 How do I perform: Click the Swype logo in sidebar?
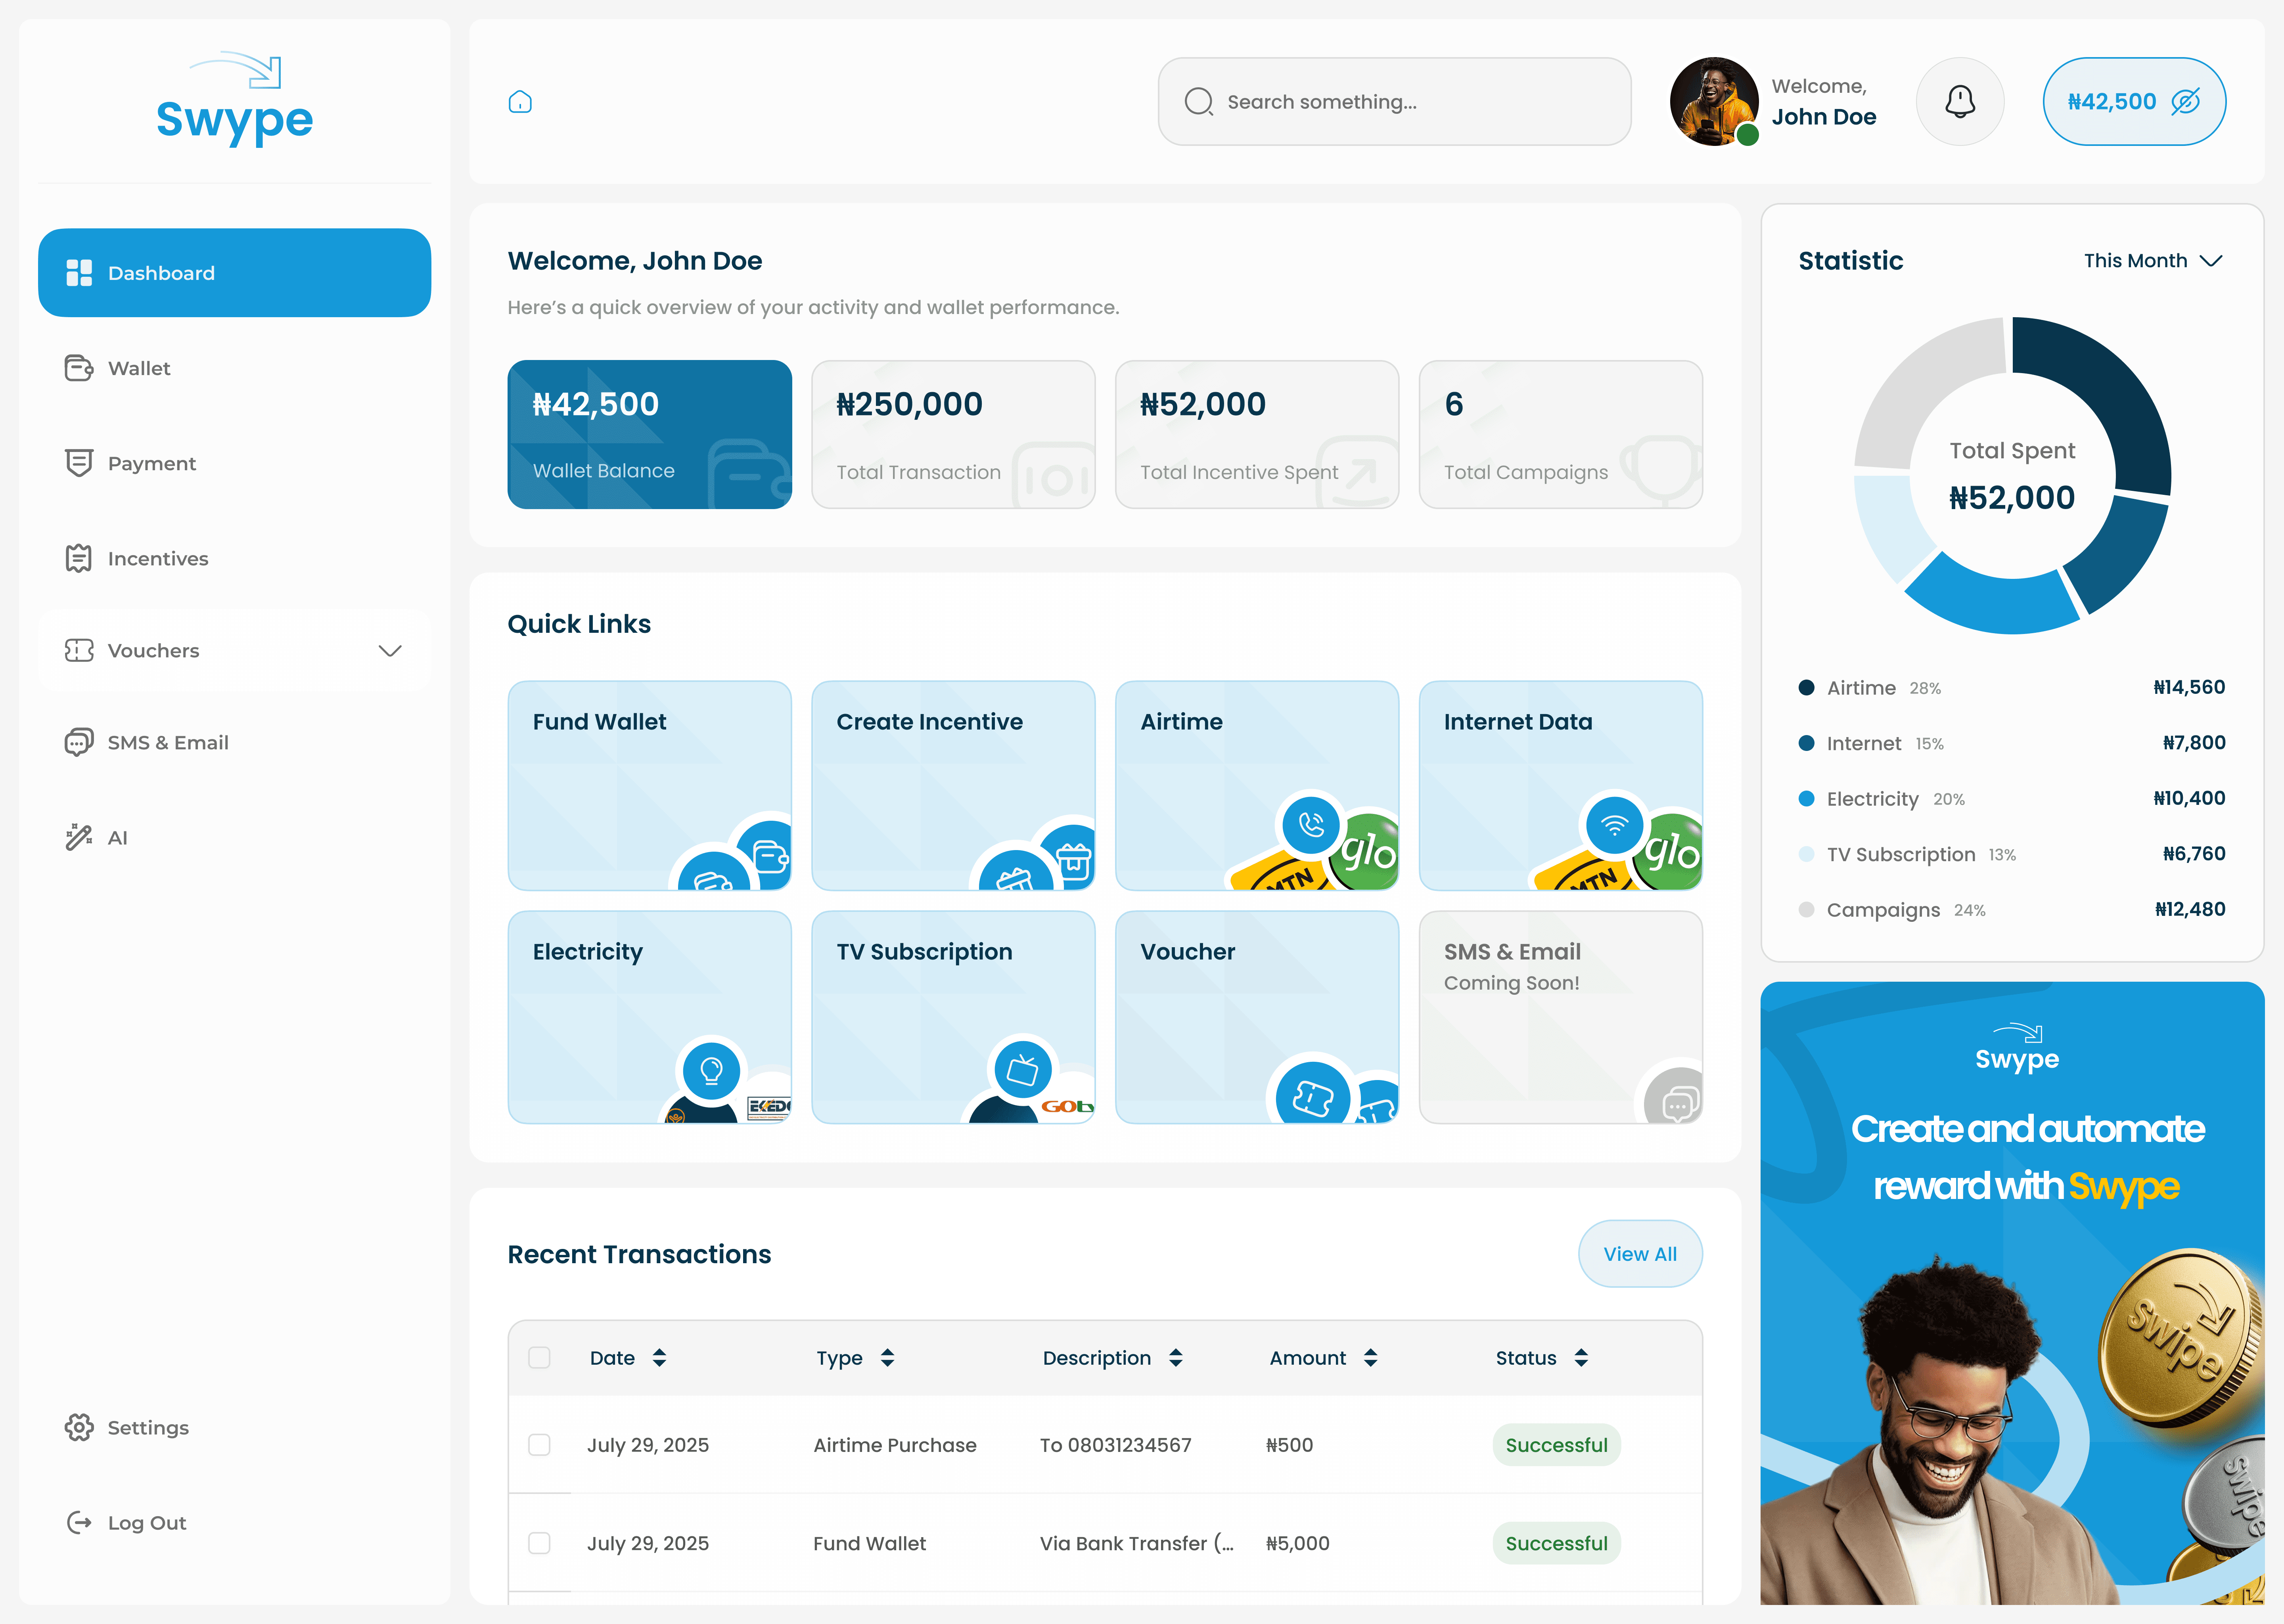[x=235, y=100]
